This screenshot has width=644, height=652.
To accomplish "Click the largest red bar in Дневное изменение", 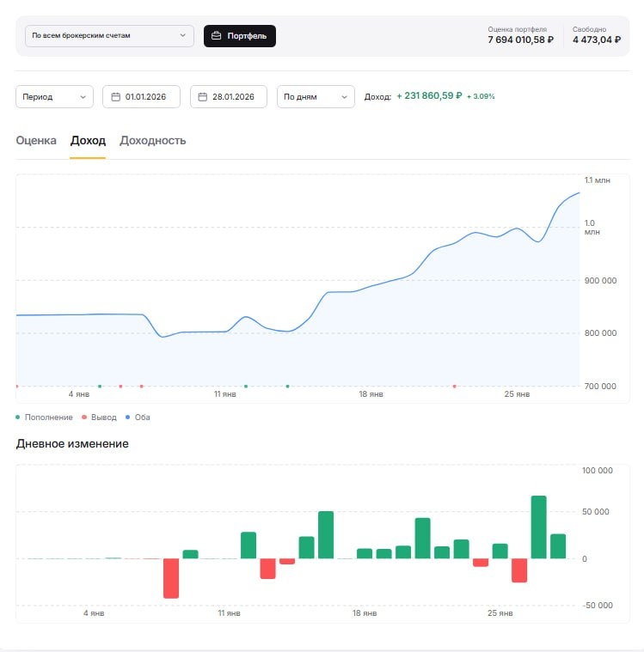I will coord(171,577).
